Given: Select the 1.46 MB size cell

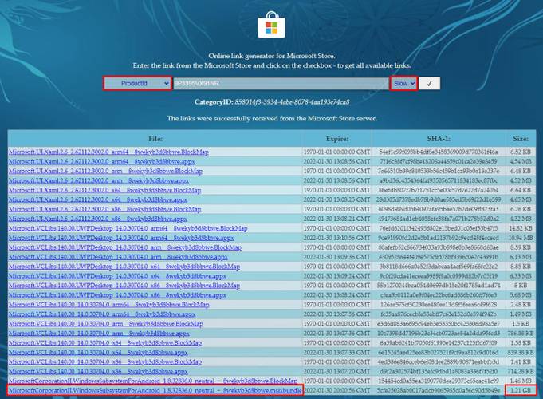Looking at the screenshot, I should [x=521, y=381].
